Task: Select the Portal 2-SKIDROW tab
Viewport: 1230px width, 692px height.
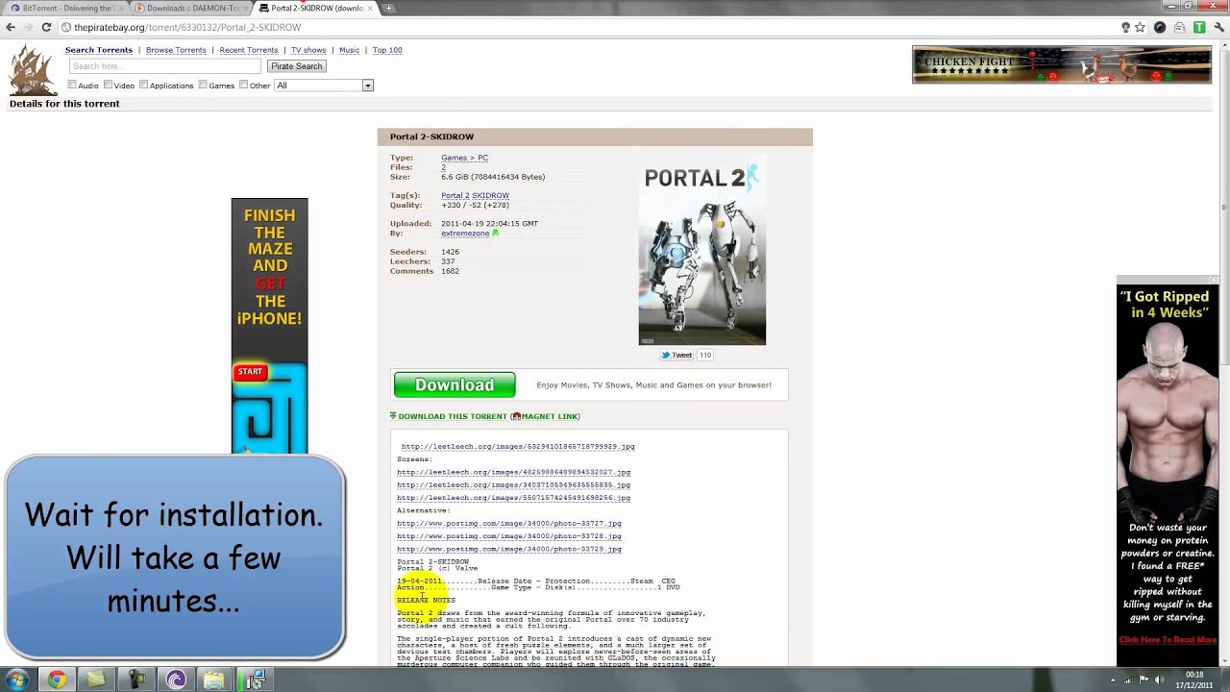Action: [x=316, y=8]
